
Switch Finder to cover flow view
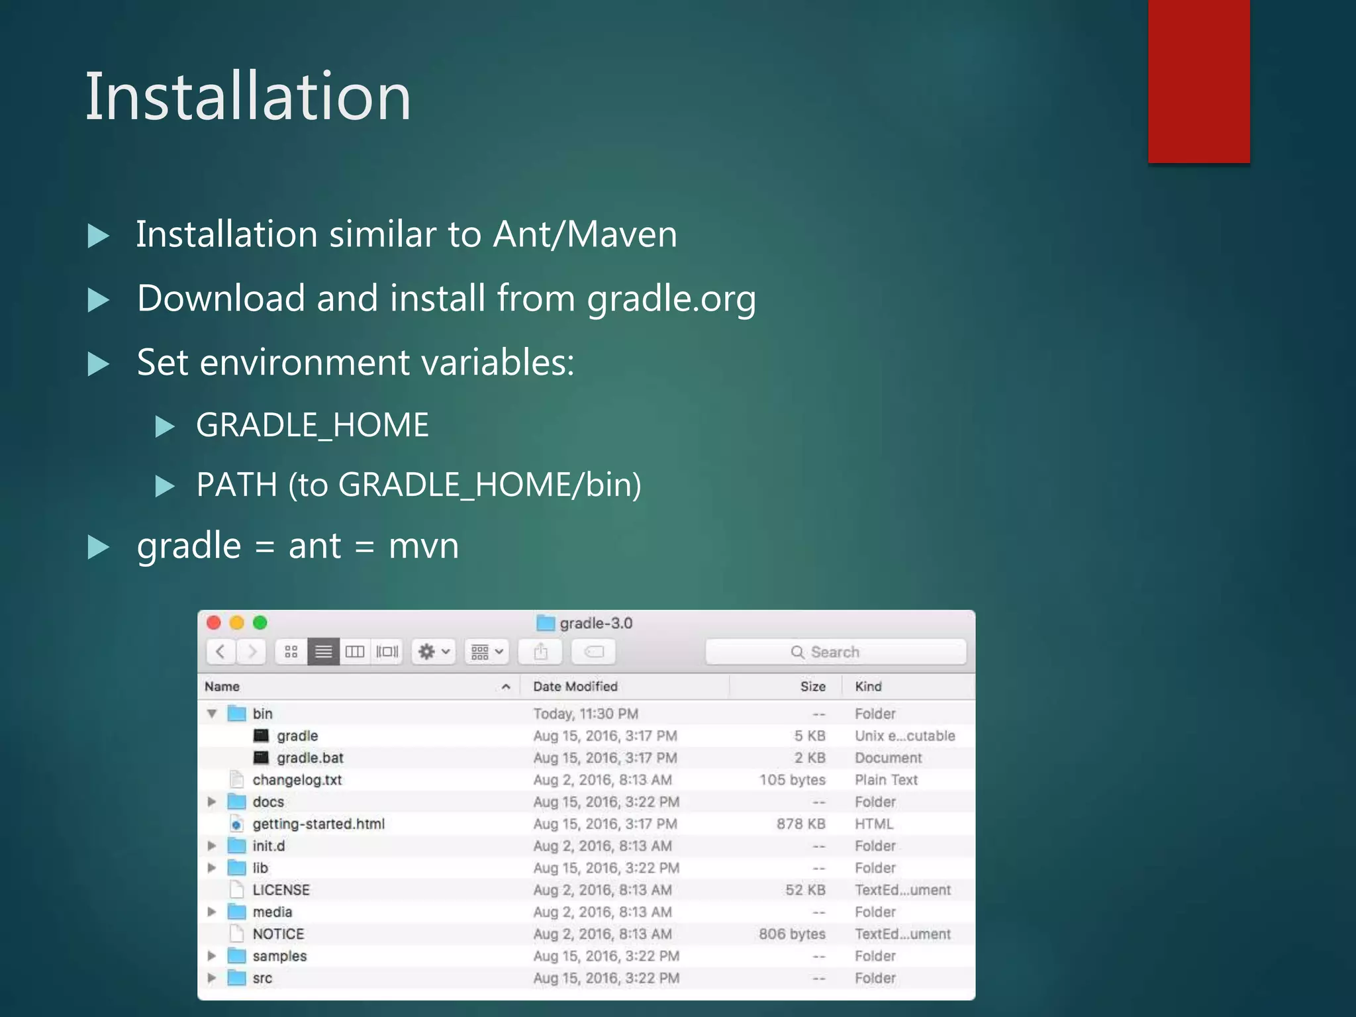point(387,652)
